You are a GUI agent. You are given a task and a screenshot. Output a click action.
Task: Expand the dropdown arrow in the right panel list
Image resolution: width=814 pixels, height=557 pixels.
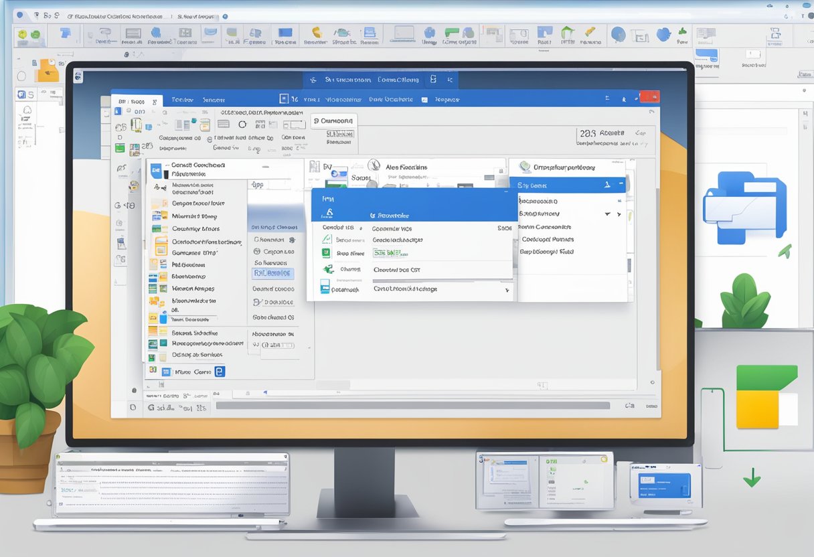[x=608, y=214]
